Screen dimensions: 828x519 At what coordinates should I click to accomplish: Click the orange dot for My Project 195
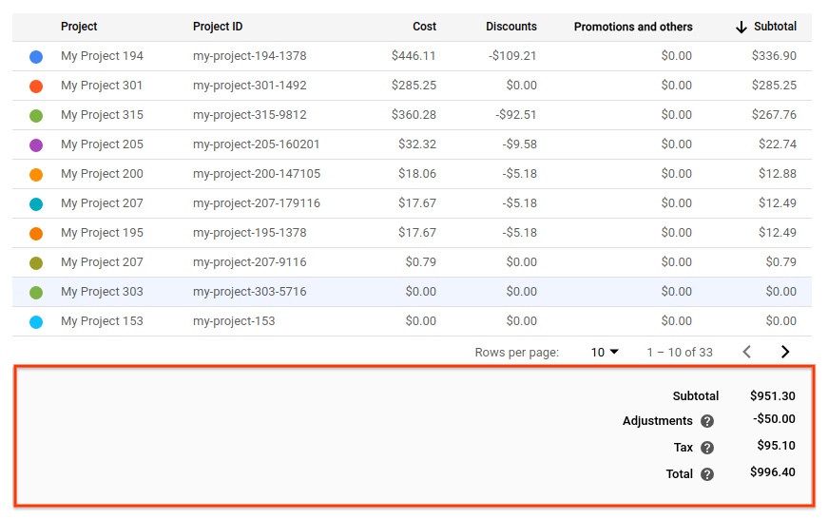tap(36, 234)
